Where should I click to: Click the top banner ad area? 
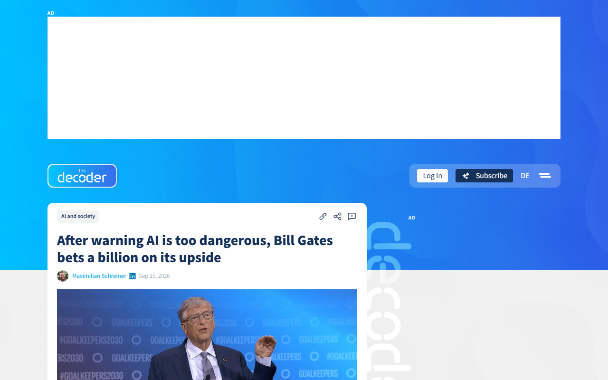304,78
